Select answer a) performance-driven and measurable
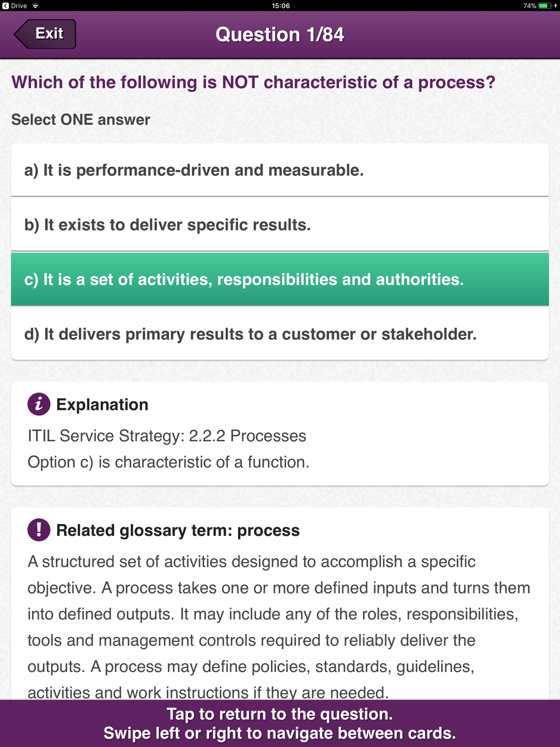Viewport: 560px width, 747px height. click(279, 170)
